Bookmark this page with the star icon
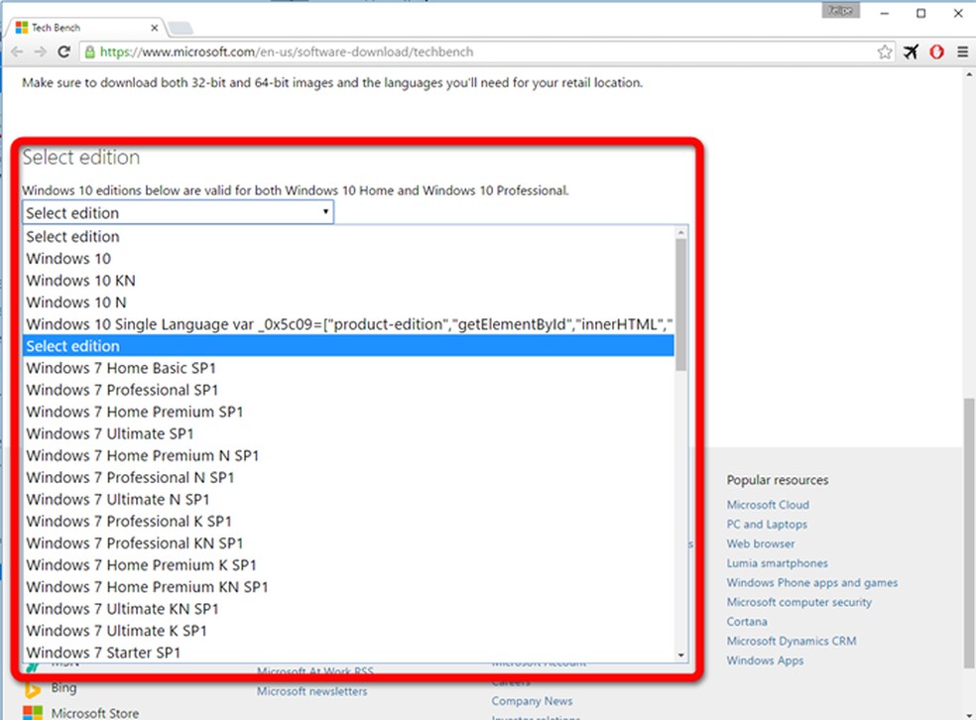This screenshot has width=976, height=720. coord(885,53)
